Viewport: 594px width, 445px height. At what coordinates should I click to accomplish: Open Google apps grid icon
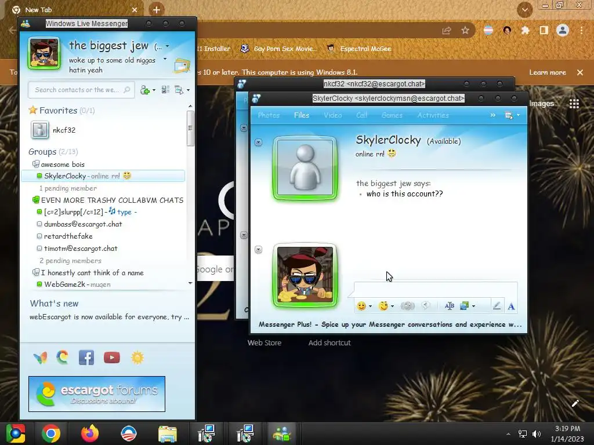(574, 103)
